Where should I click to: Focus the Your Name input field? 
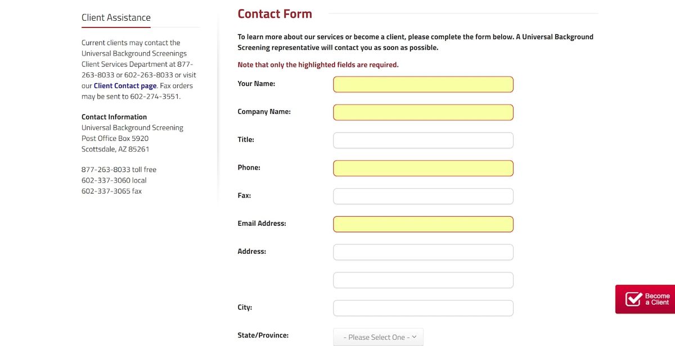tap(423, 84)
